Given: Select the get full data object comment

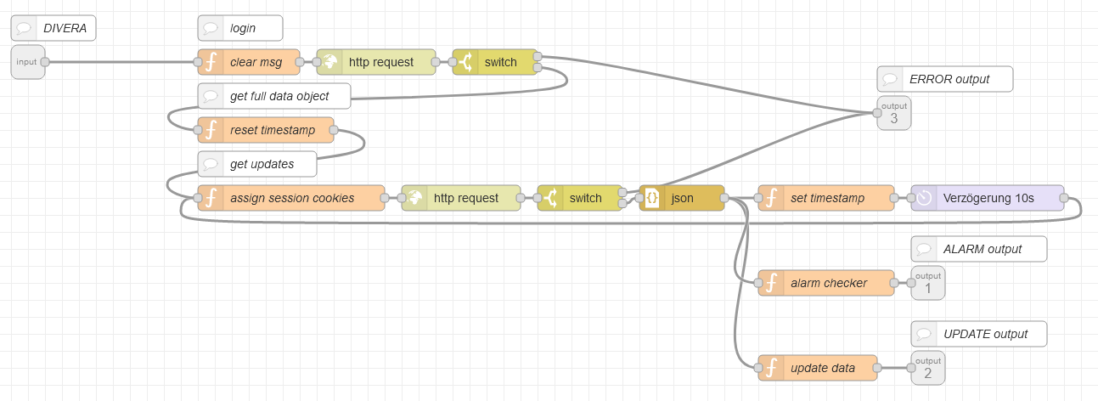Looking at the screenshot, I should coord(274,96).
